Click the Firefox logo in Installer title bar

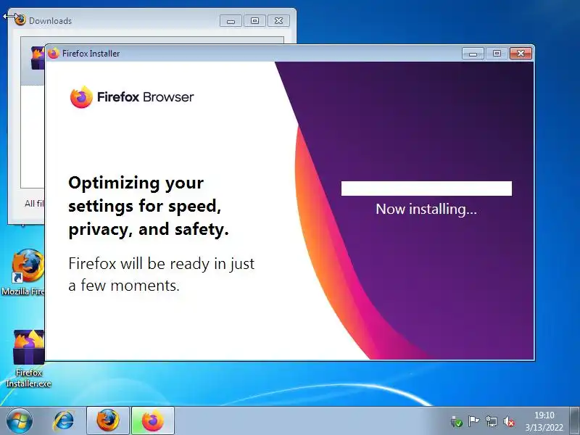pyautogui.click(x=54, y=54)
